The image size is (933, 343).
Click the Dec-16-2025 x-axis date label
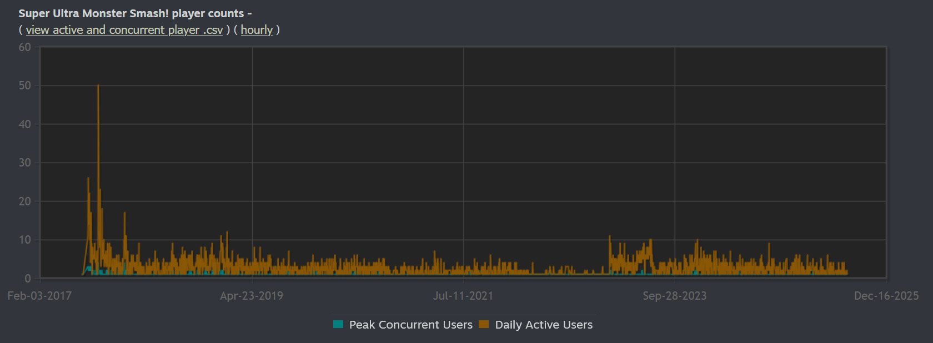(886, 296)
